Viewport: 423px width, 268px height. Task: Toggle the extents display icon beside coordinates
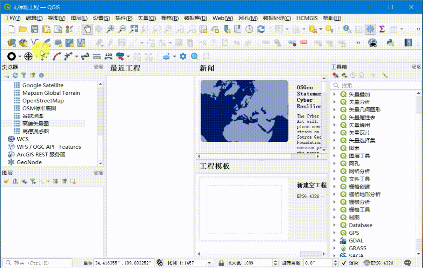click(x=160, y=263)
